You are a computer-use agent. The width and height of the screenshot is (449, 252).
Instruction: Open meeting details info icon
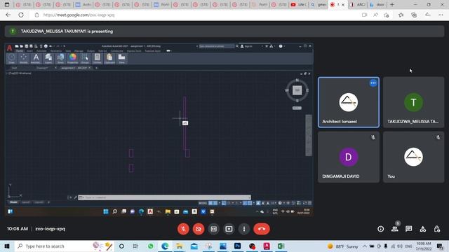[380, 229]
